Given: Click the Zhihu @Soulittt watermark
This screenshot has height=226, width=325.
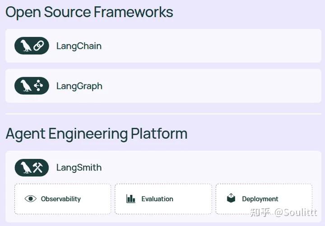Looking at the screenshot, I should 283,212.
